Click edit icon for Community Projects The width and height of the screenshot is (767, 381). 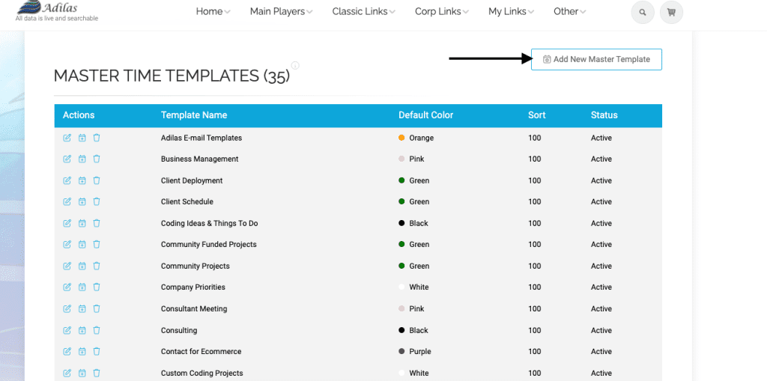point(67,266)
